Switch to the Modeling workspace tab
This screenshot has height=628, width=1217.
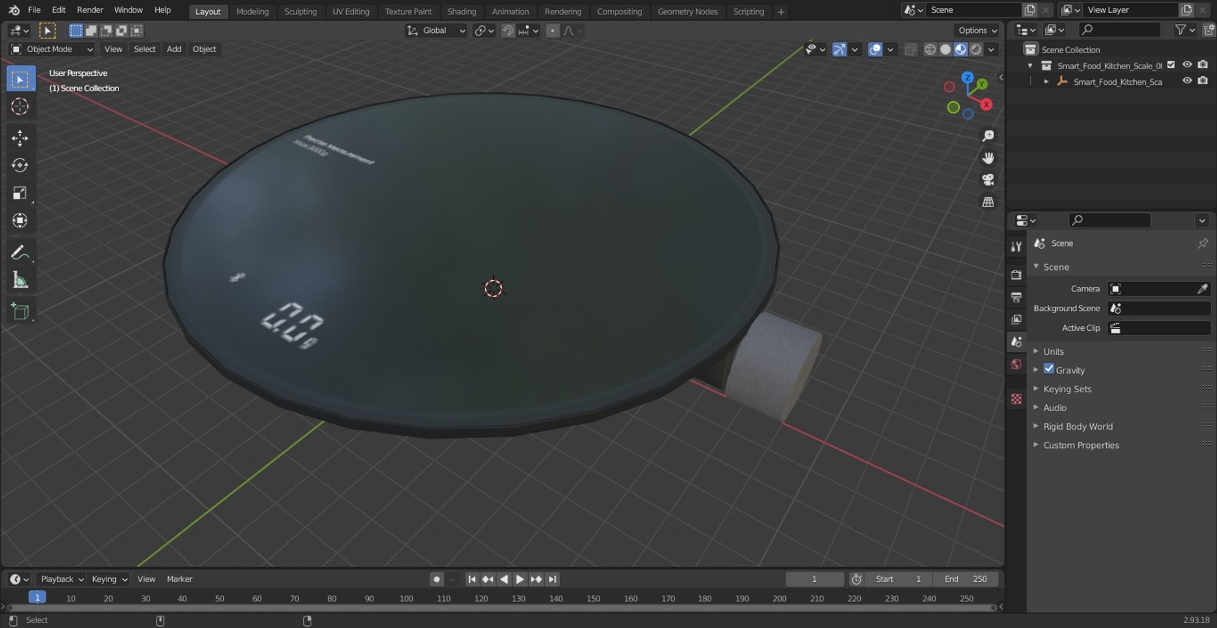(252, 11)
